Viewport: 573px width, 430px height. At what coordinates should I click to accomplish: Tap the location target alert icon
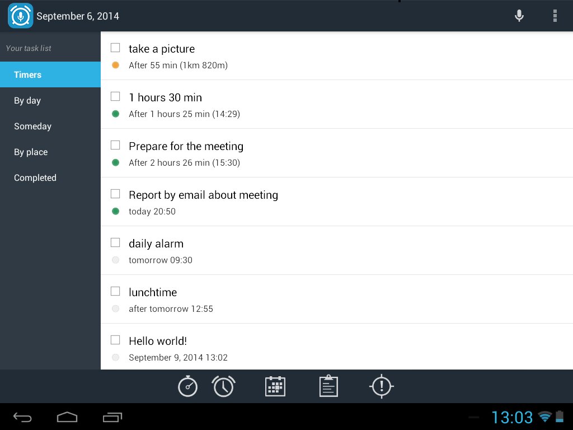click(382, 386)
